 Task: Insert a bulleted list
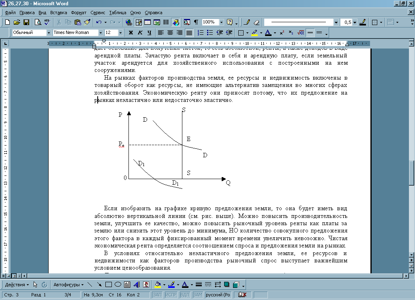pos(210,33)
